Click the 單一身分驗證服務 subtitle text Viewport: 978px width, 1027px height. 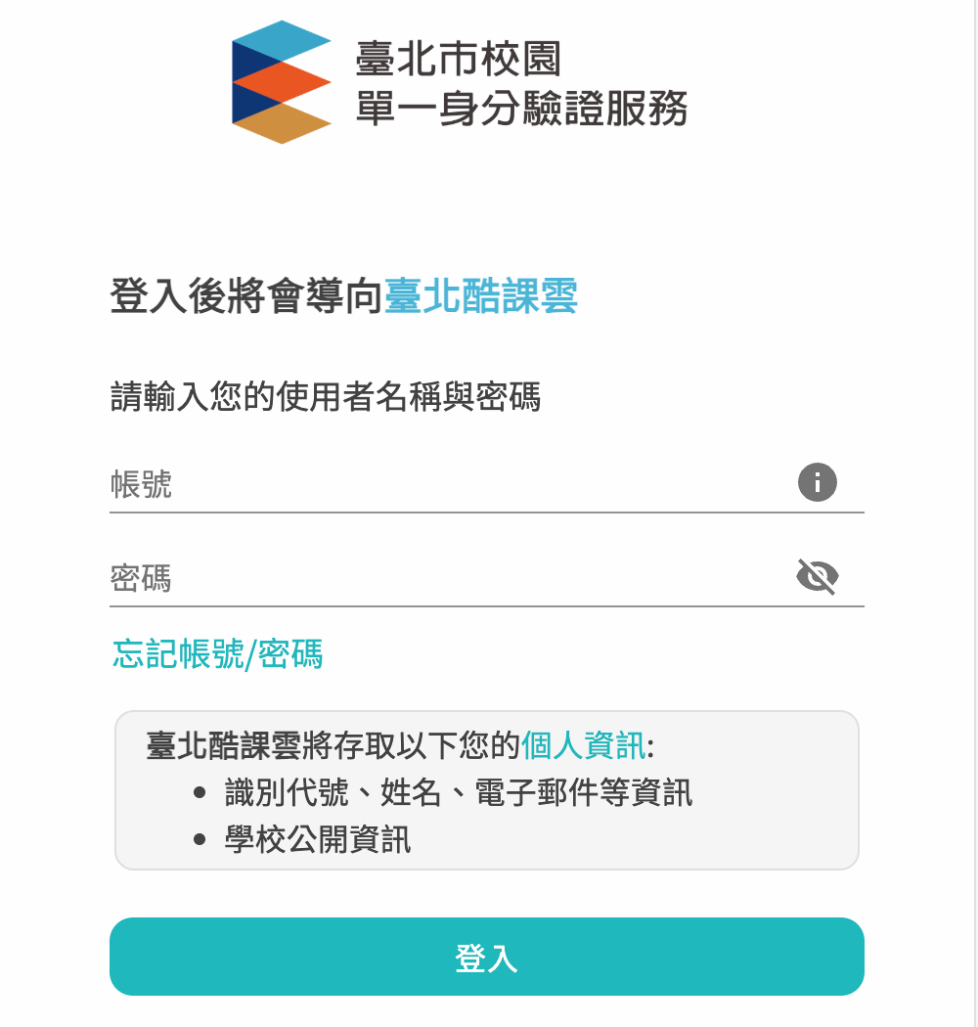point(521,108)
